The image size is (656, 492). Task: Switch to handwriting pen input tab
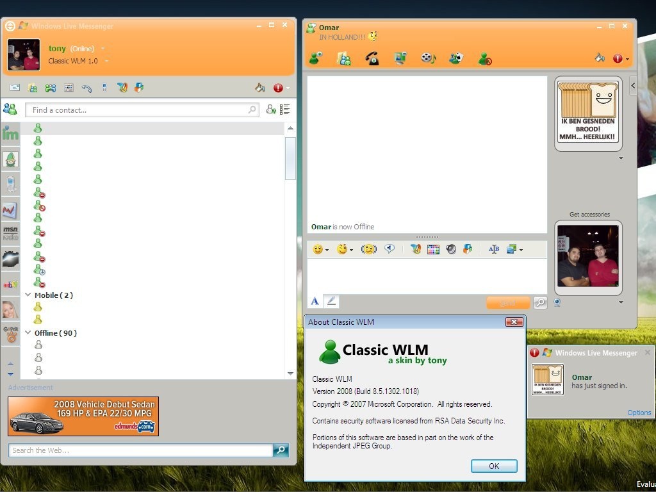click(x=331, y=301)
